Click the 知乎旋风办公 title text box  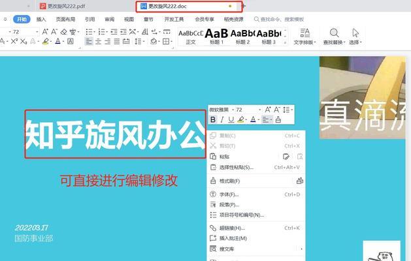tap(116, 134)
